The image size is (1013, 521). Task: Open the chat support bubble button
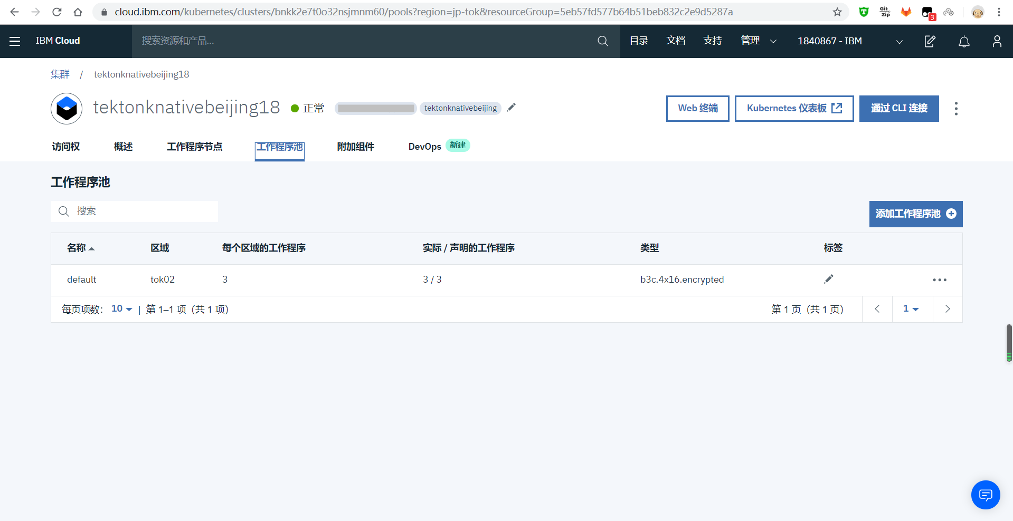click(x=986, y=495)
